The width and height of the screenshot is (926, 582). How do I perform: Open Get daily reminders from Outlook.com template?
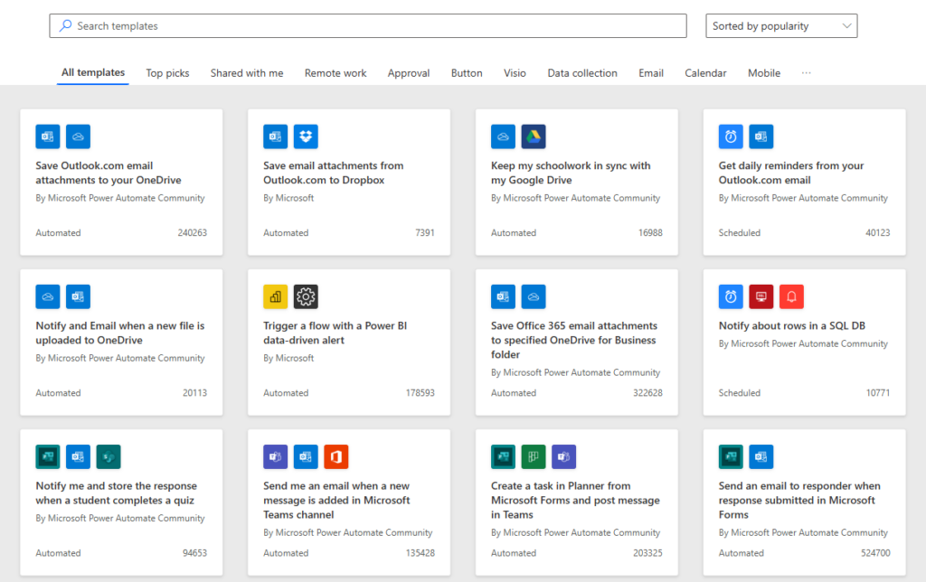pyautogui.click(x=790, y=173)
